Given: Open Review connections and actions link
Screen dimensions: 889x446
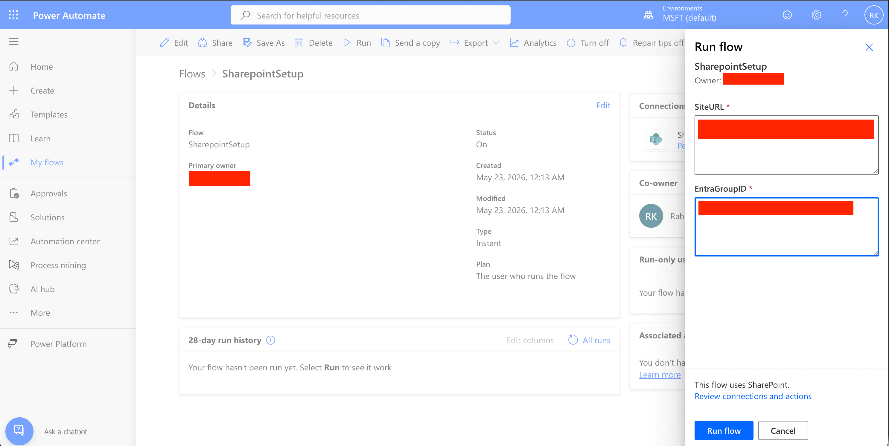Looking at the screenshot, I should click(x=753, y=396).
